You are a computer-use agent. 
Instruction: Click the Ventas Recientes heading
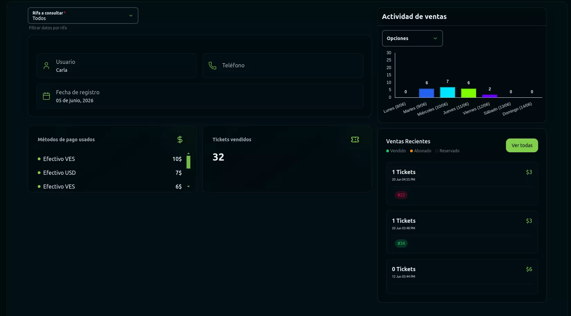click(x=408, y=141)
